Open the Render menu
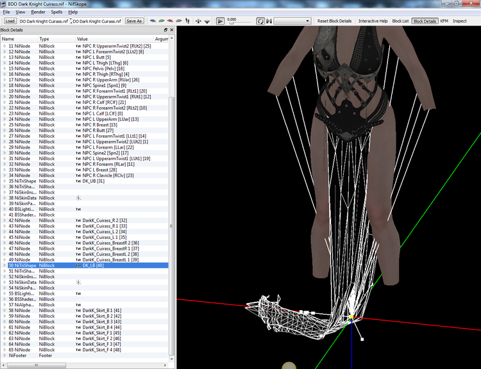Screen dimensions: 481x369 coord(38,12)
